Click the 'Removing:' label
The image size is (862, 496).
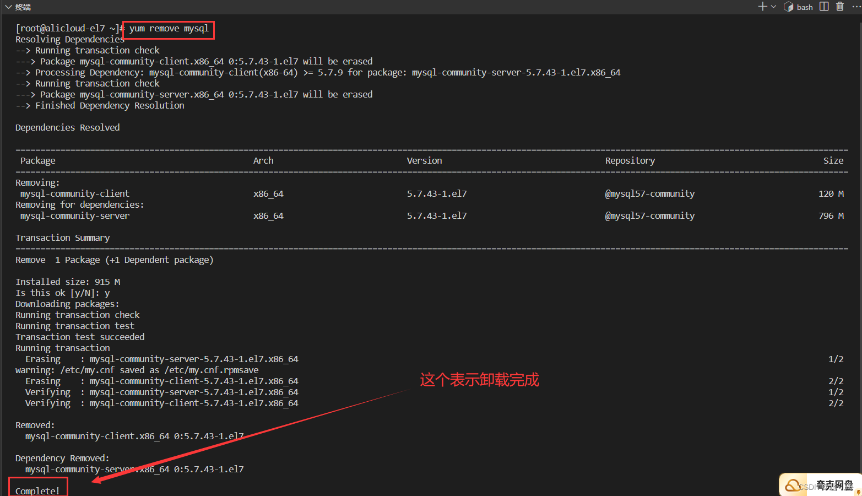[37, 182]
